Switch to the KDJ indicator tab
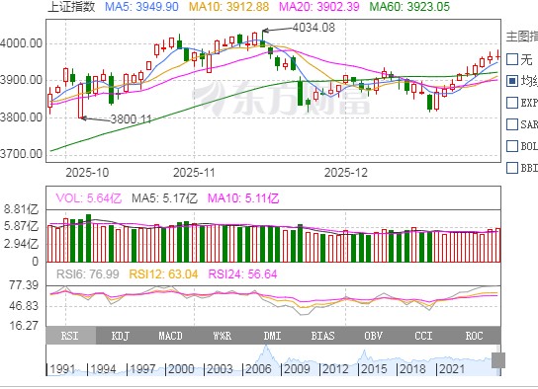Screen dimensions: 538x389 [x=121, y=336]
